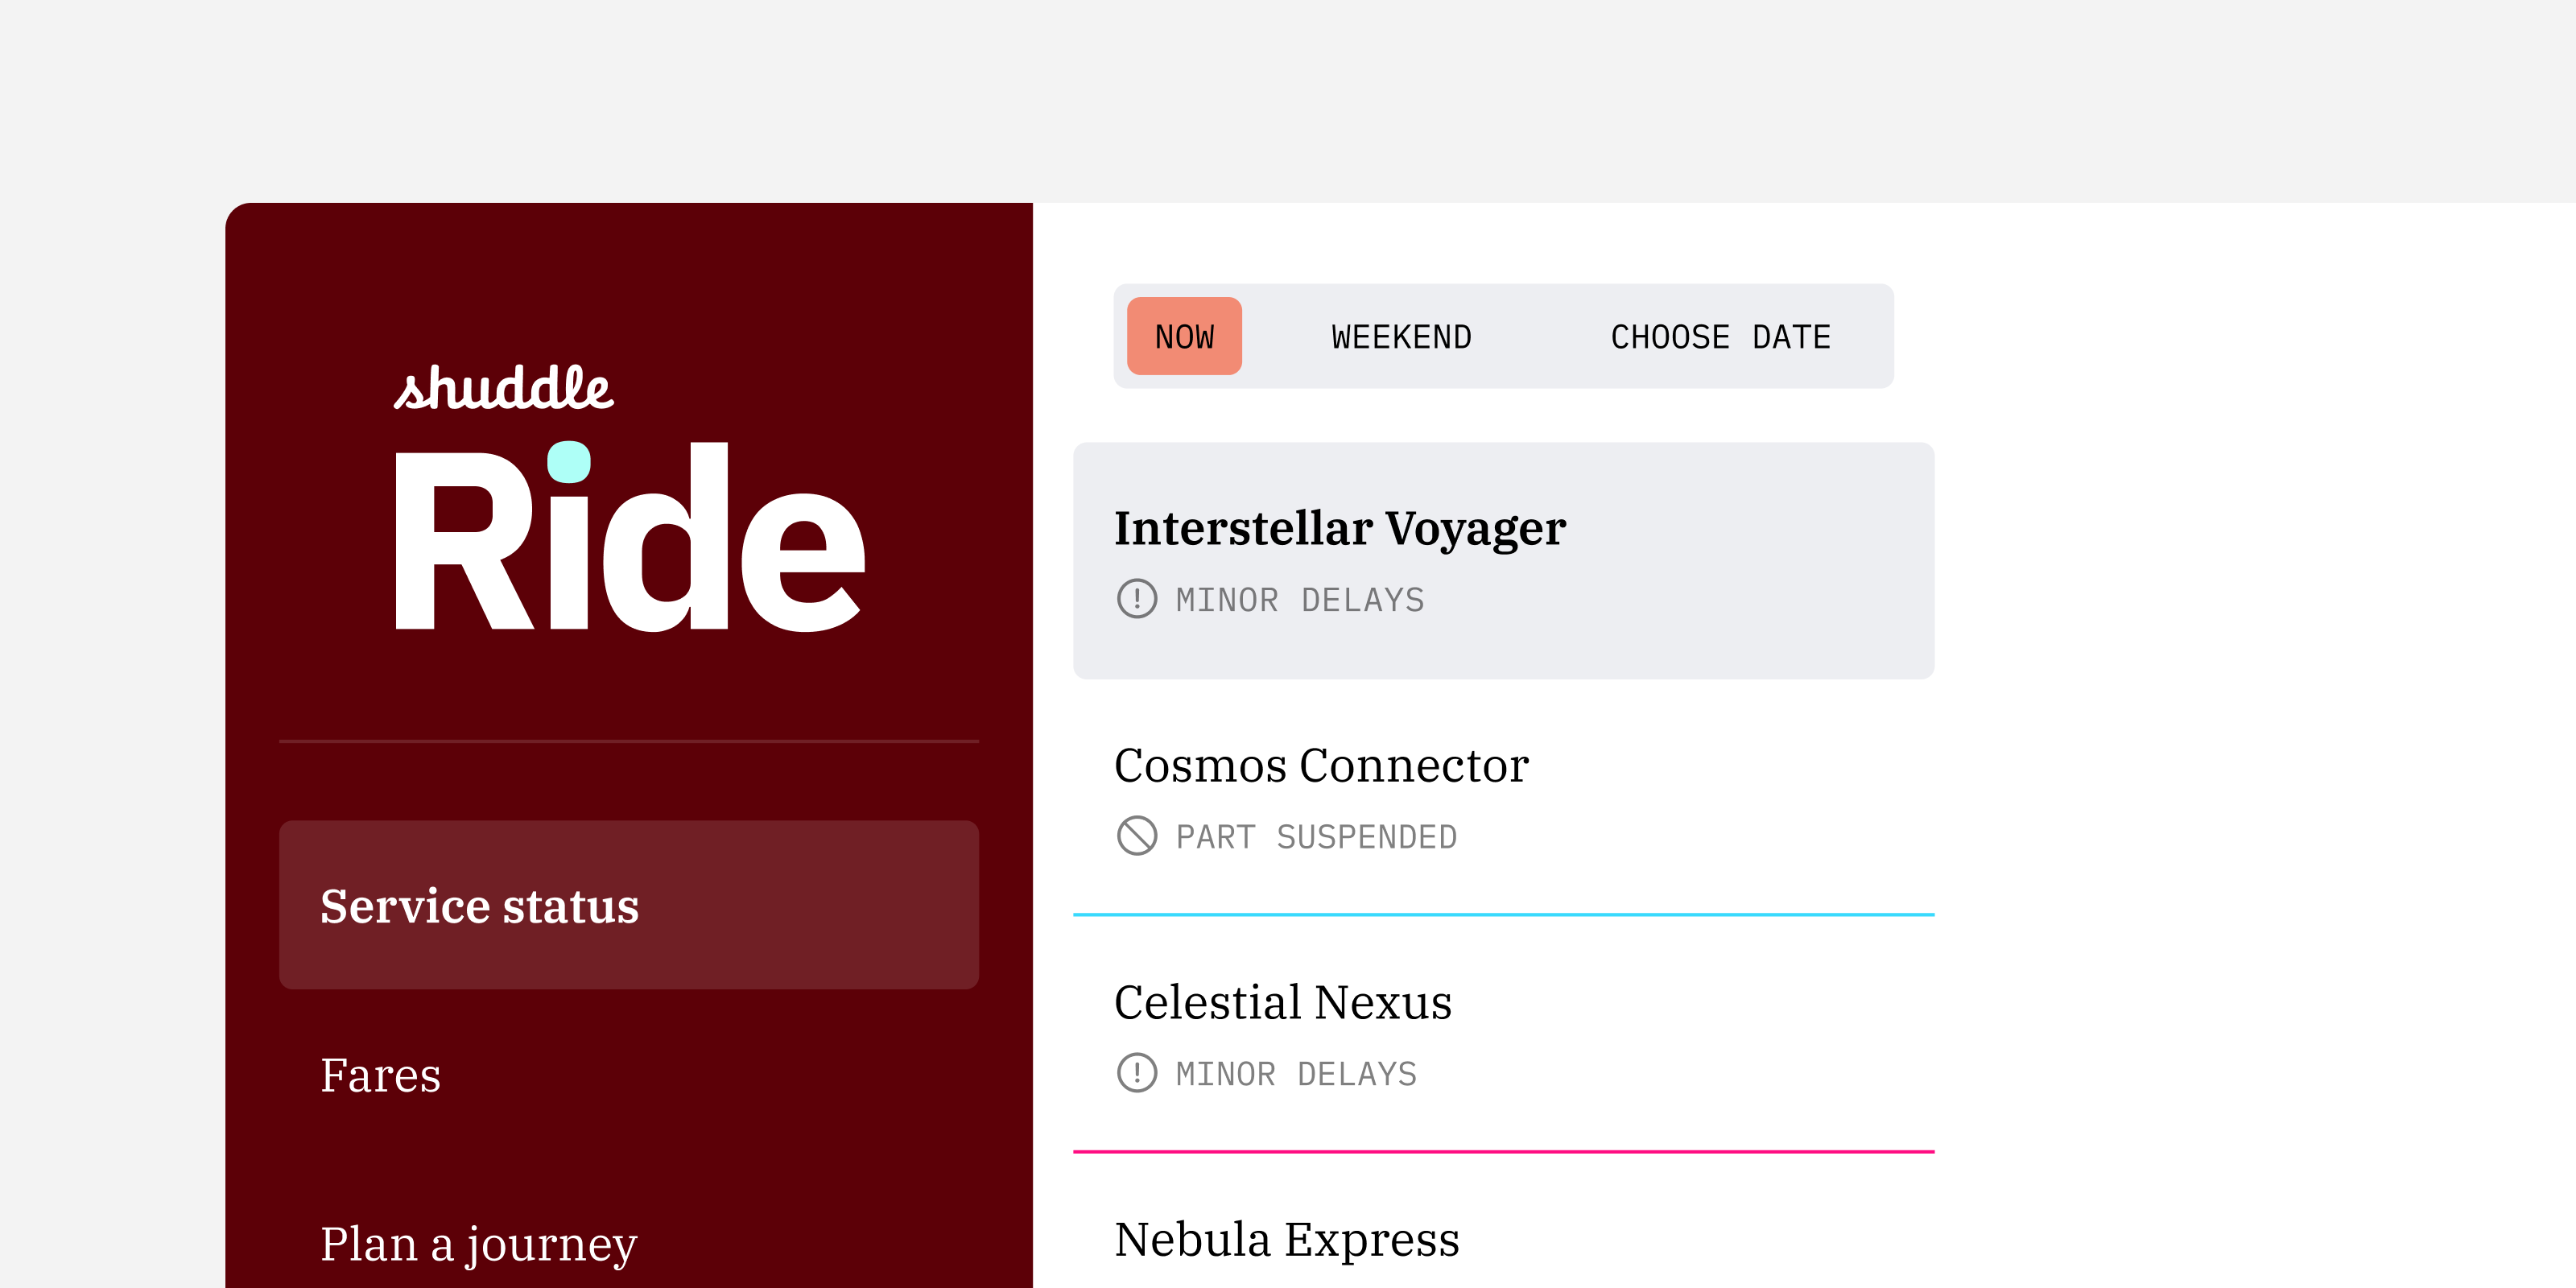View the Celestial Nexus line
The width and height of the screenshot is (2576, 1288).
pos(1283,1003)
